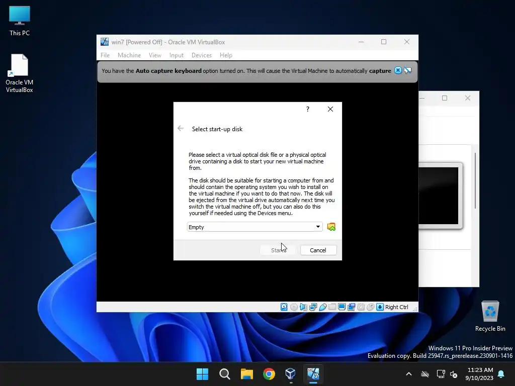Click the muted volume tray icon

pyautogui.click(x=454, y=374)
